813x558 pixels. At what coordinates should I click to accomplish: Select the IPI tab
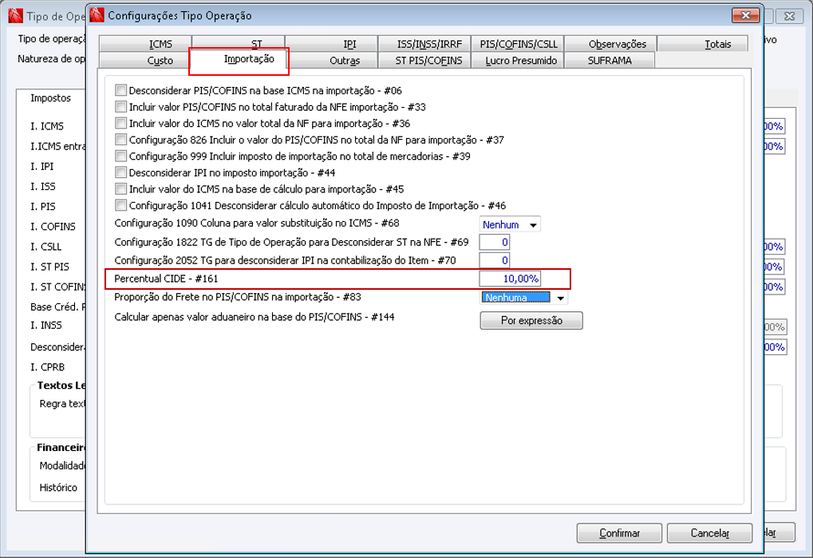click(x=332, y=44)
